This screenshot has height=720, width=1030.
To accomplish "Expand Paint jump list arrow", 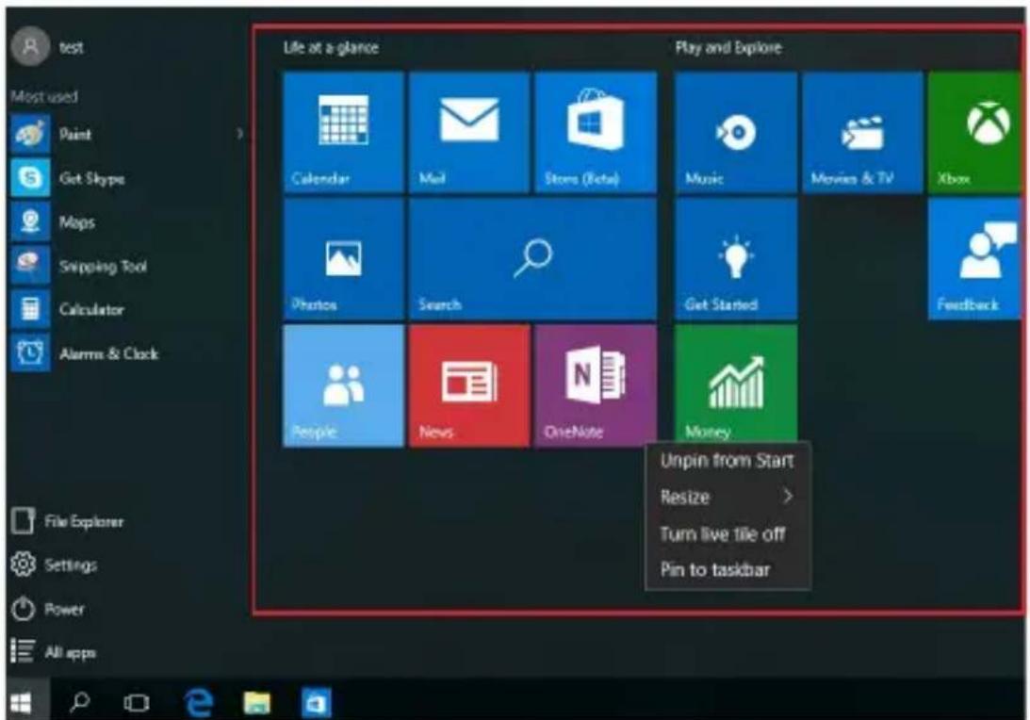I will (x=239, y=134).
